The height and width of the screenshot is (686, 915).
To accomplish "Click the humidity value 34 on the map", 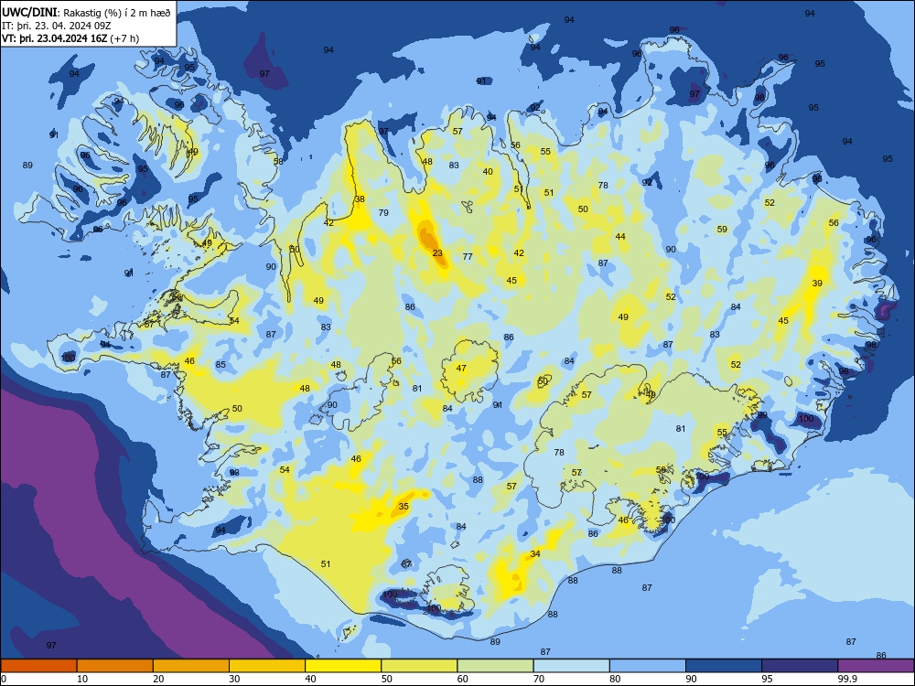I will [535, 553].
